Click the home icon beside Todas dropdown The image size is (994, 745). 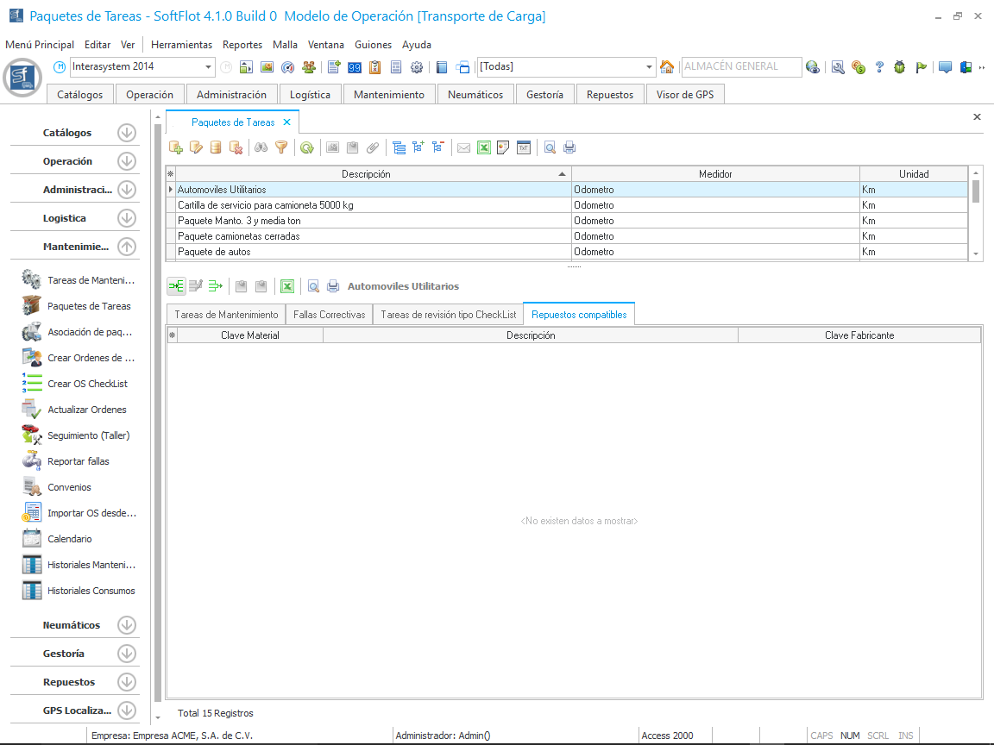click(x=667, y=67)
